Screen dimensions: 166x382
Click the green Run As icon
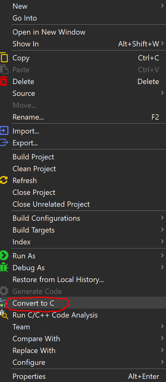[4, 255]
